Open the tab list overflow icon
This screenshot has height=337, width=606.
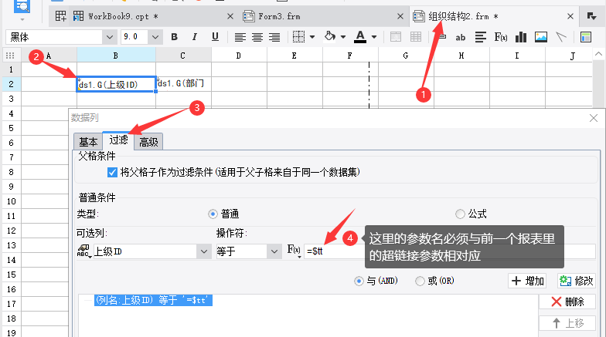591,16
